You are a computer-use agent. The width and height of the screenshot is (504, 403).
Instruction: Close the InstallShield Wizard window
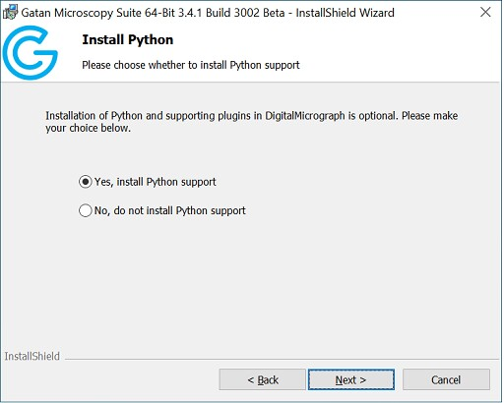coord(485,12)
